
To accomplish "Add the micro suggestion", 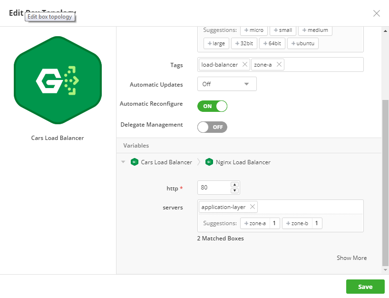I will pos(254,30).
